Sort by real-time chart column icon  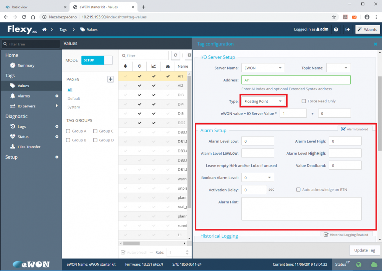154,66
